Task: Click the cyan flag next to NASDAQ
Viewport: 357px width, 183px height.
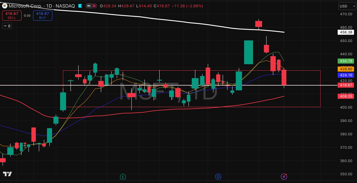Action: click(x=80, y=6)
